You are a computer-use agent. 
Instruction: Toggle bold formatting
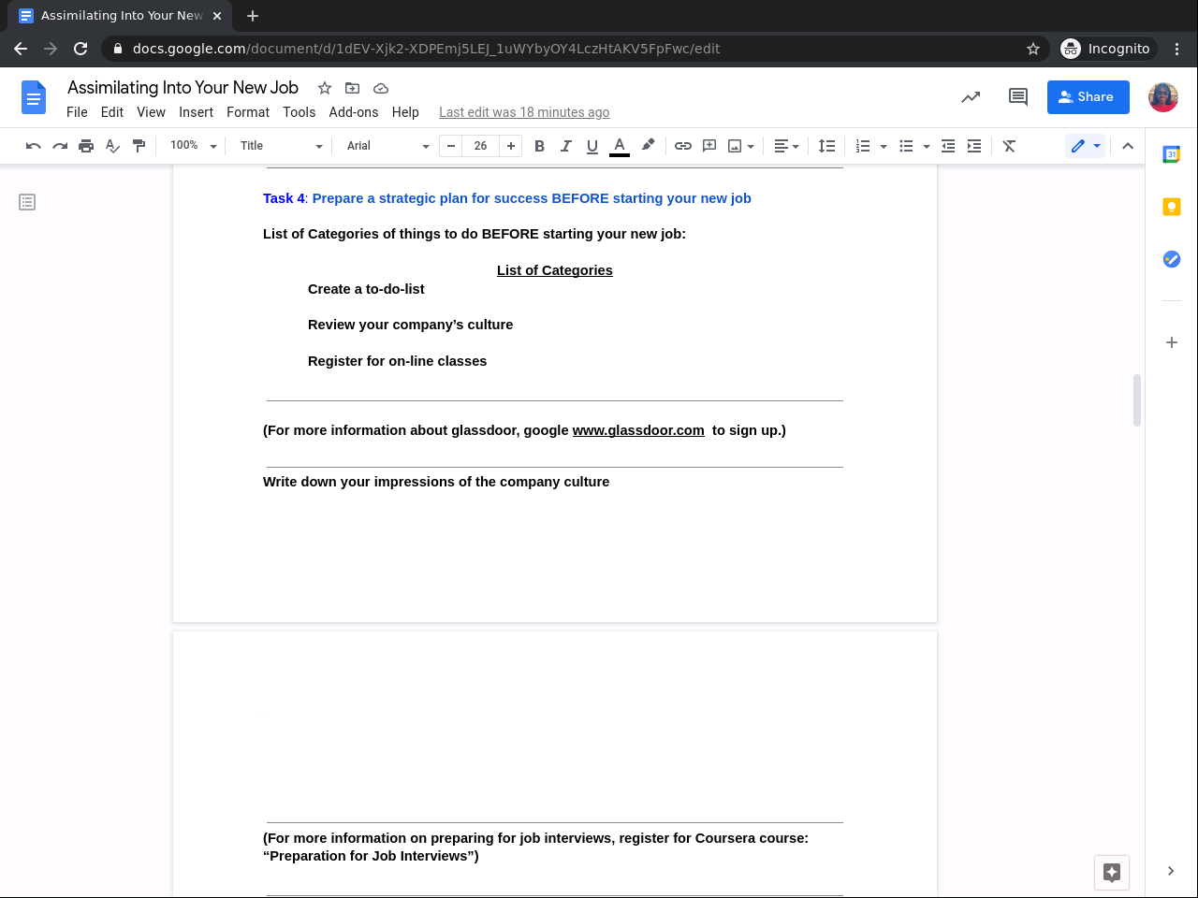pyautogui.click(x=539, y=146)
